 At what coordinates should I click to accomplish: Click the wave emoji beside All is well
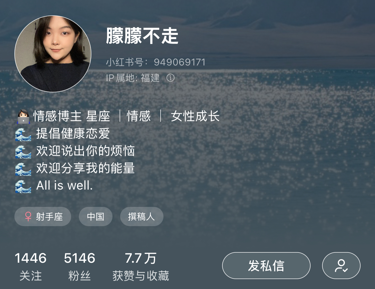(23, 186)
